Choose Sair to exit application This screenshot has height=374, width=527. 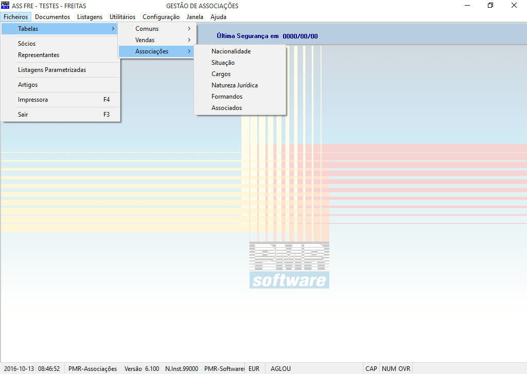coord(60,115)
